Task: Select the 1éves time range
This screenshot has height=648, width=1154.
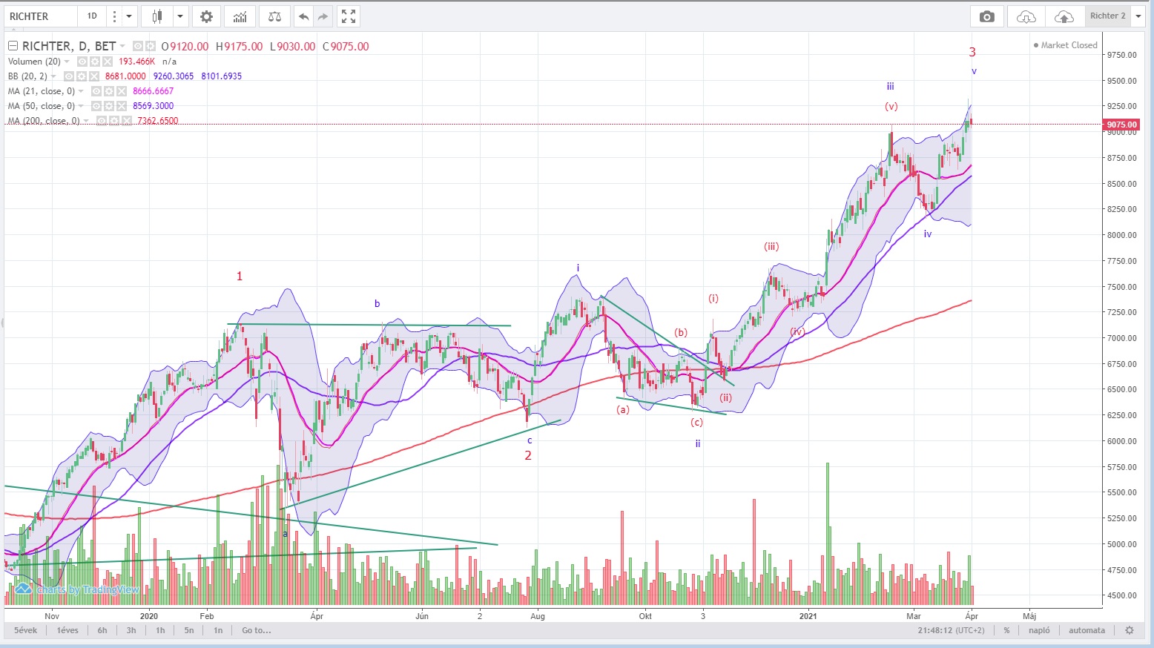Action: click(67, 630)
